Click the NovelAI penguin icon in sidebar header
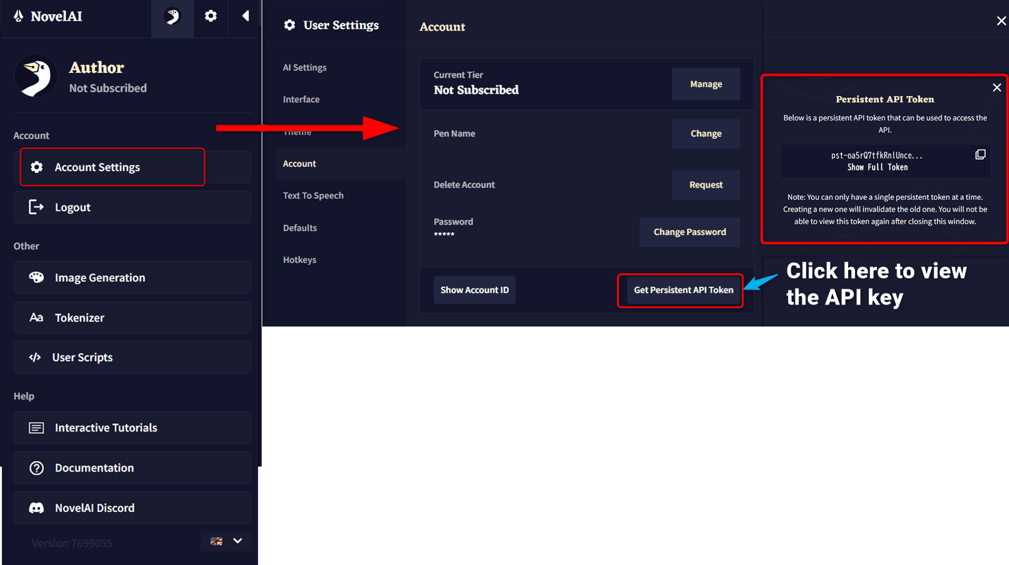The width and height of the screenshot is (1009, 565). point(172,18)
